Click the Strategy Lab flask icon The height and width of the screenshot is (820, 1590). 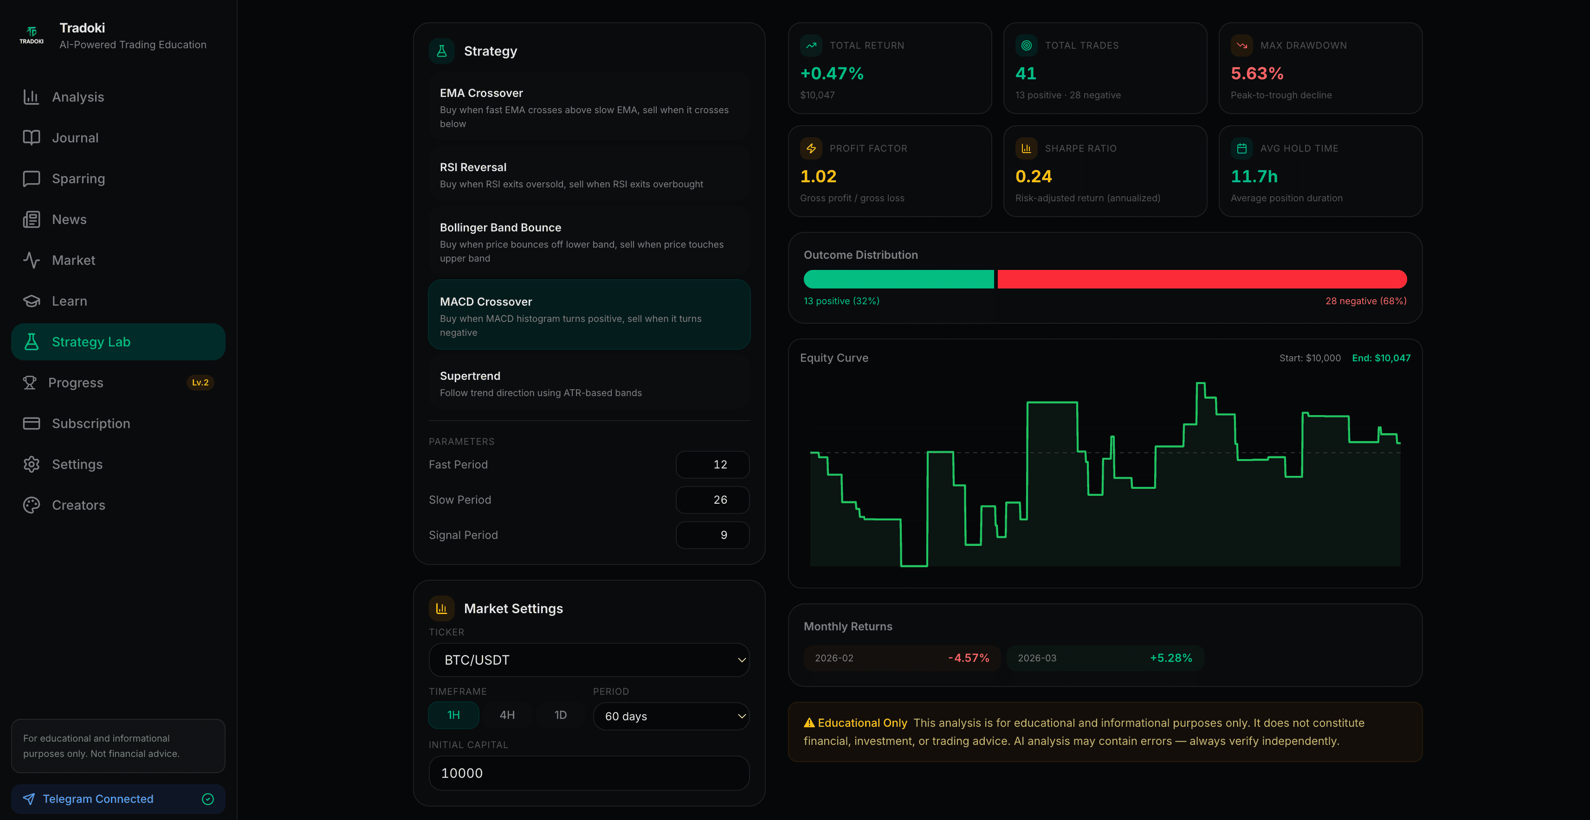[32, 341]
